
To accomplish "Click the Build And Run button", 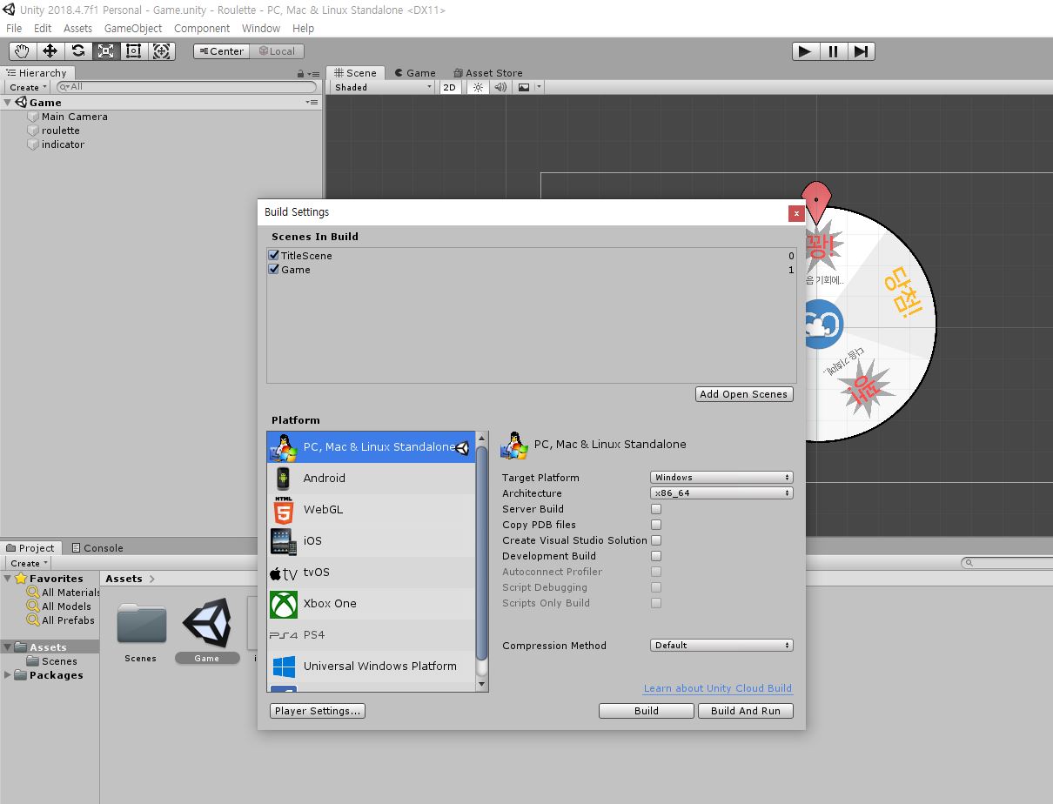I will pyautogui.click(x=746, y=711).
